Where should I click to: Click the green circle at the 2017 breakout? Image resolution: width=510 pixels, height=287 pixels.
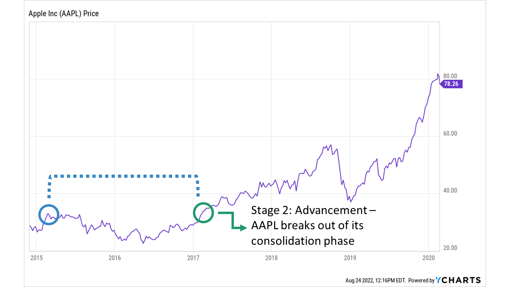(x=203, y=212)
